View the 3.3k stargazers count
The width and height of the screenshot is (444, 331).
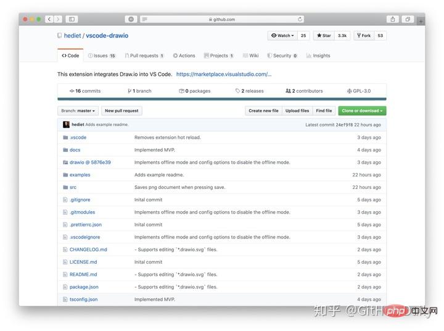[342, 35]
